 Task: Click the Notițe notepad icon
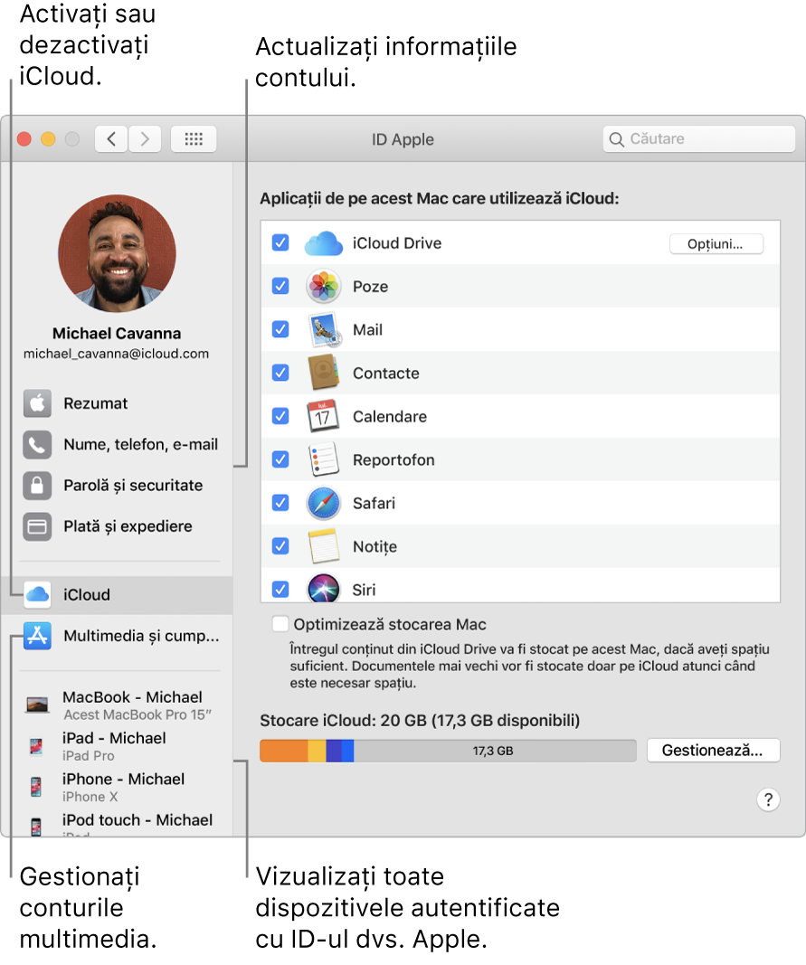(x=324, y=546)
